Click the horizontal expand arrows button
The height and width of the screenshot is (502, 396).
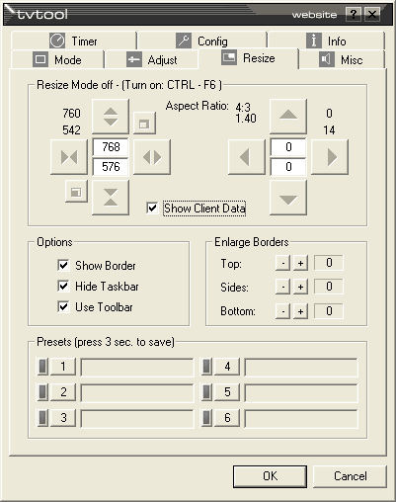point(152,157)
